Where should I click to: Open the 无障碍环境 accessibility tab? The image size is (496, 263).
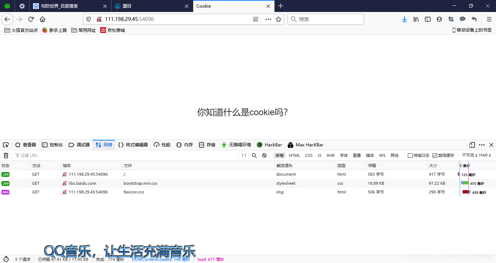(236, 145)
